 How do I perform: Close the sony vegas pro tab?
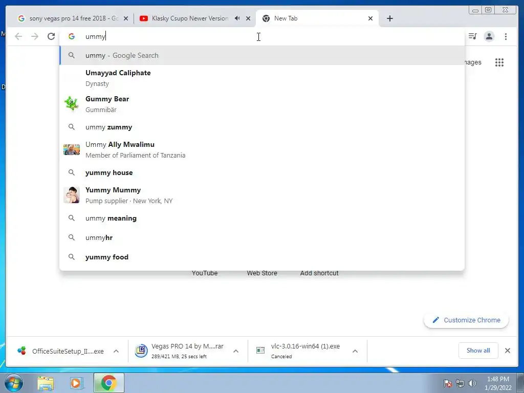[126, 18]
